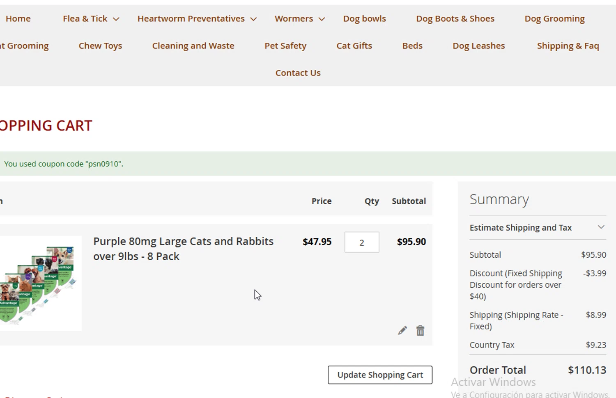Open Pet Safety category

point(285,46)
